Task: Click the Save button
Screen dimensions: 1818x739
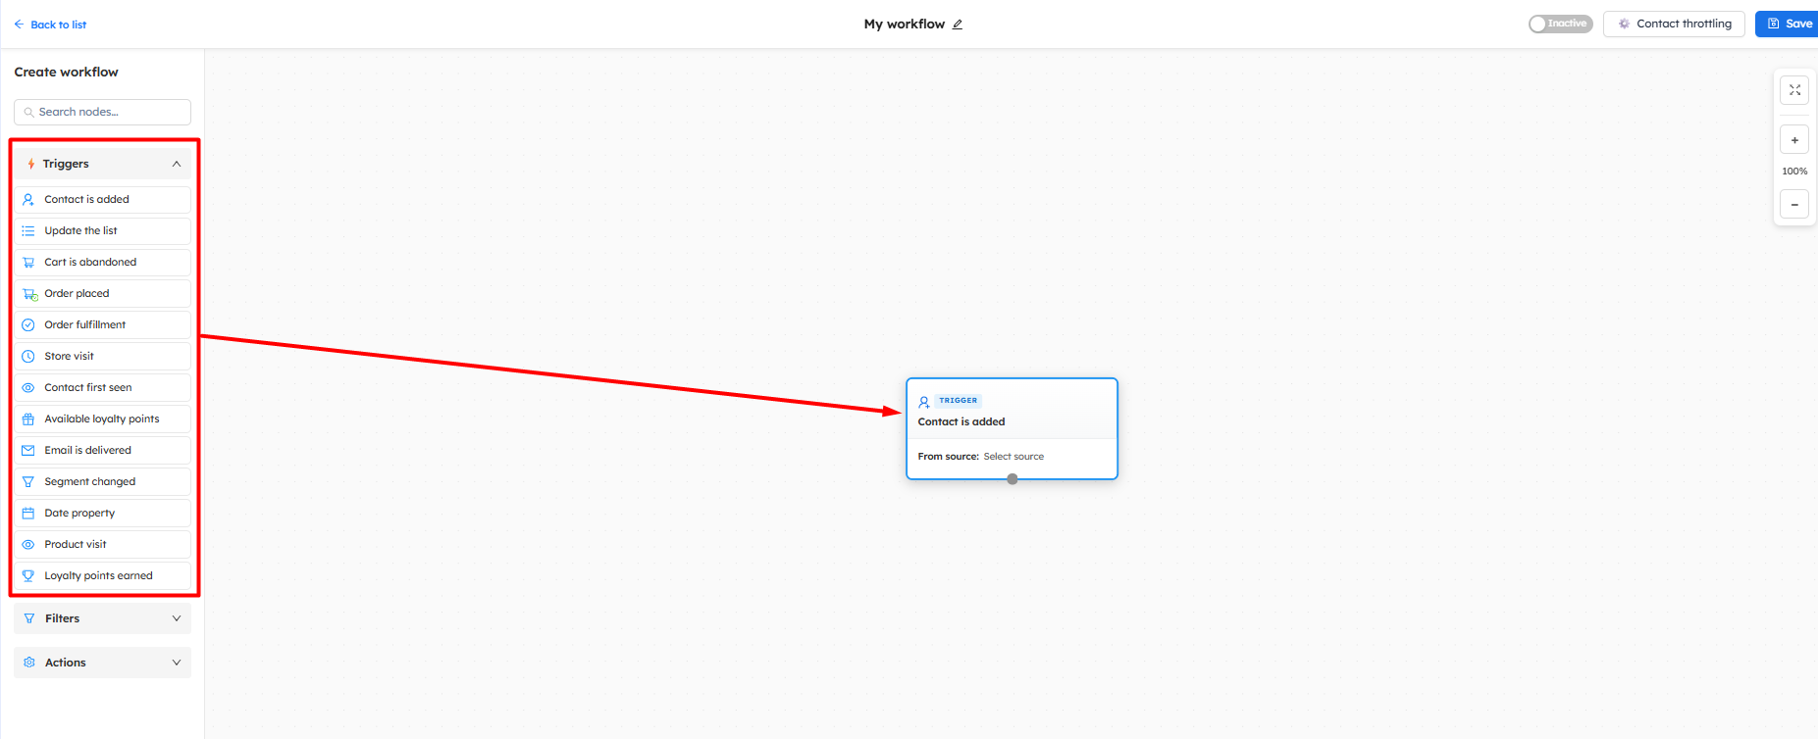Action: point(1789,24)
